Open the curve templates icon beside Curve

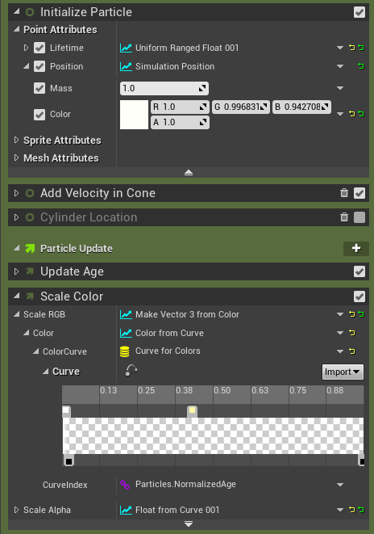131,371
